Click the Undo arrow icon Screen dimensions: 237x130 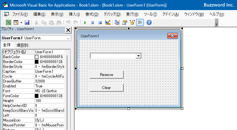click(68, 22)
